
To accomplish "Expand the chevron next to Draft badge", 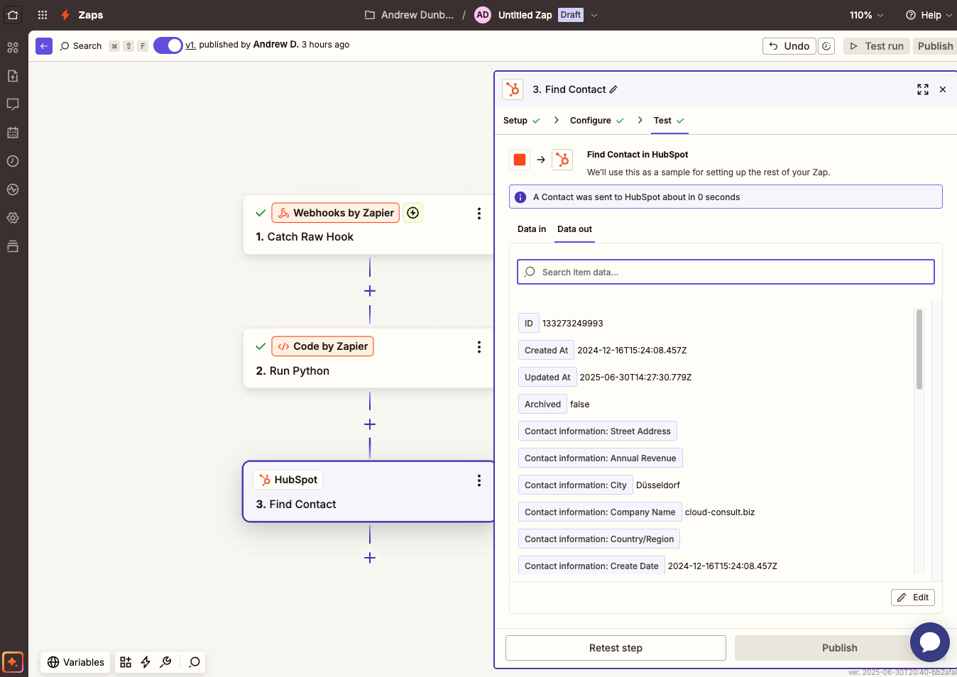I will point(594,15).
